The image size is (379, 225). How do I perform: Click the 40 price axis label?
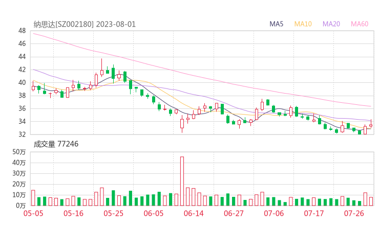coord(22,82)
